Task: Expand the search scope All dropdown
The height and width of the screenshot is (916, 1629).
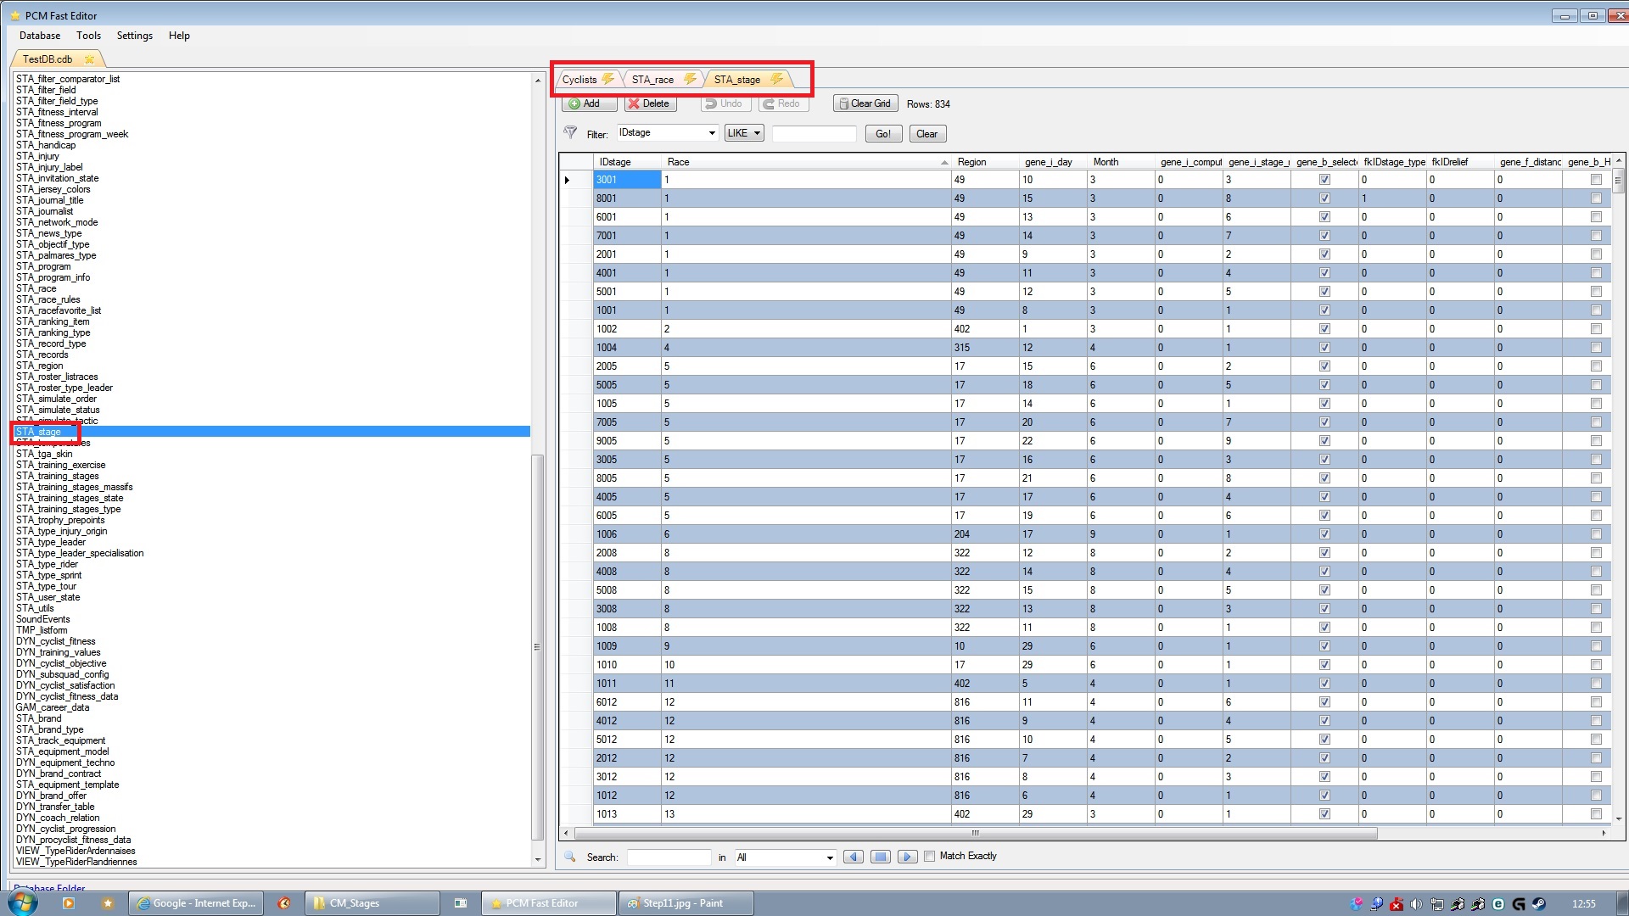Action: coord(828,856)
